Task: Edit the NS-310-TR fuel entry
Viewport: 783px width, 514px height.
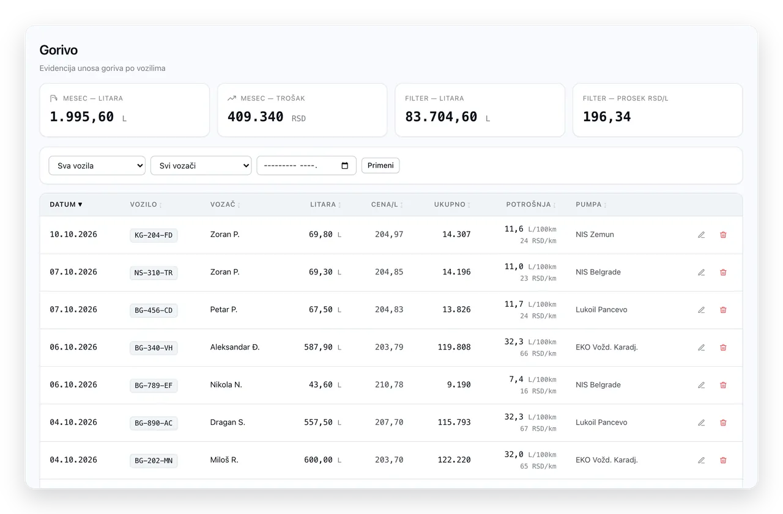Action: (702, 273)
